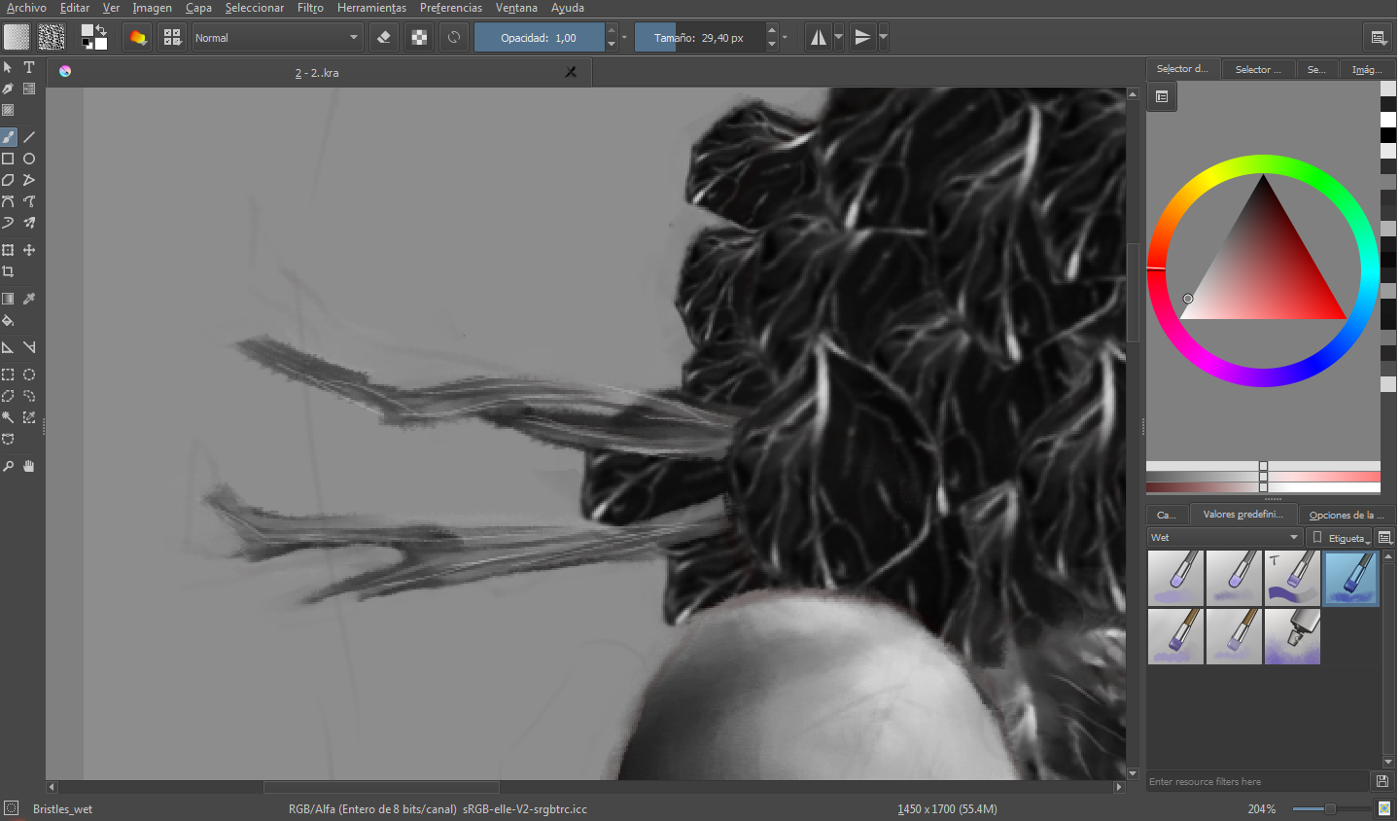Select the Crop tool
1400x821 pixels.
click(8, 271)
